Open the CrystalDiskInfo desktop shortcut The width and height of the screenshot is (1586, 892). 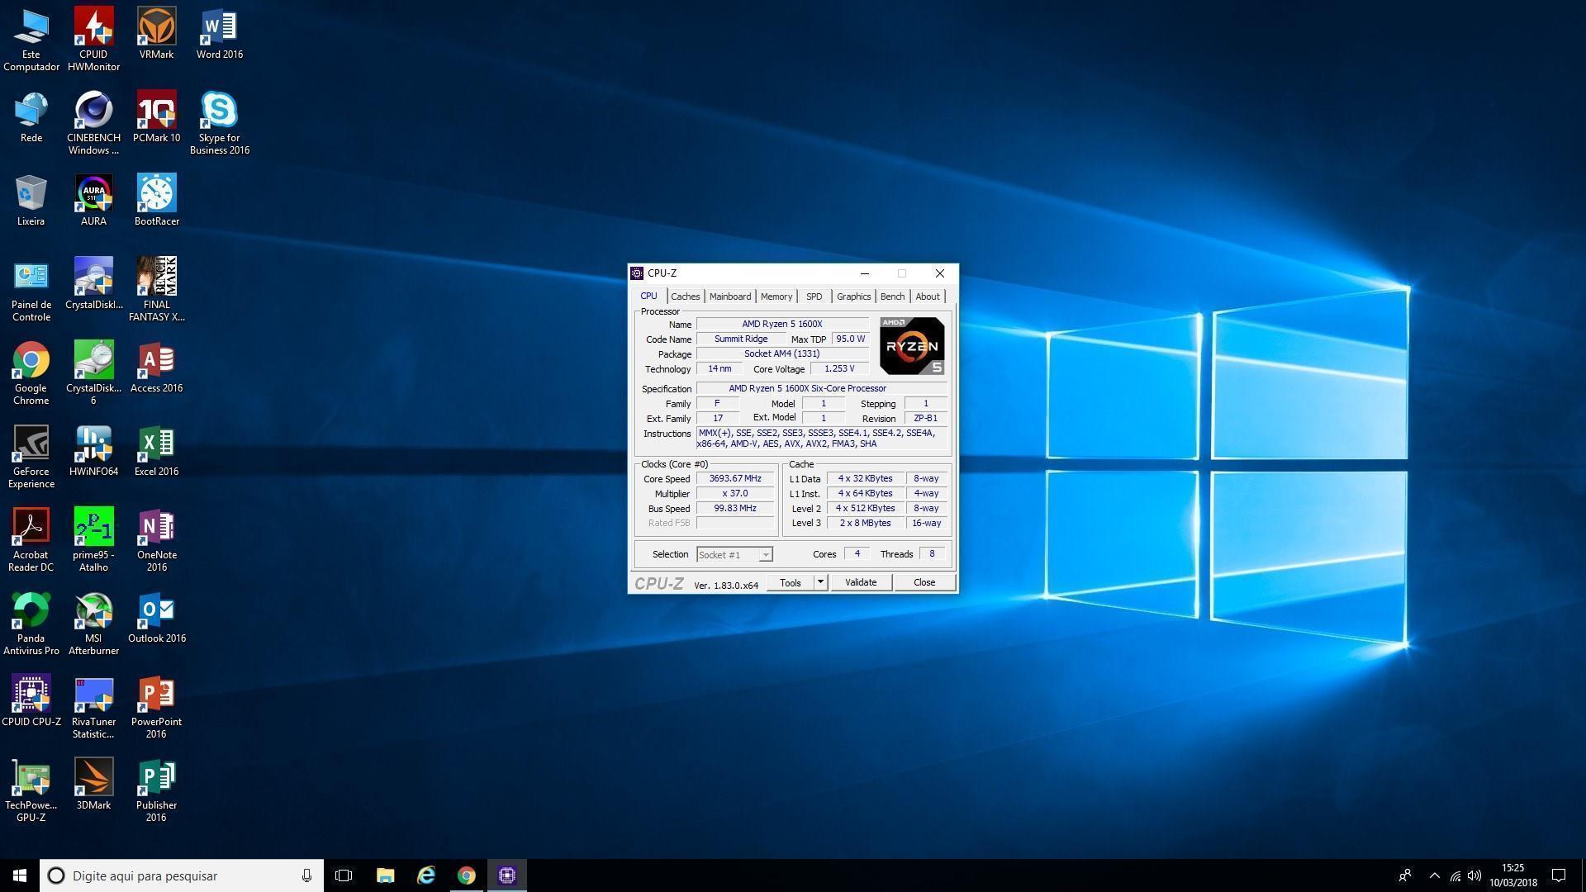coord(93,283)
